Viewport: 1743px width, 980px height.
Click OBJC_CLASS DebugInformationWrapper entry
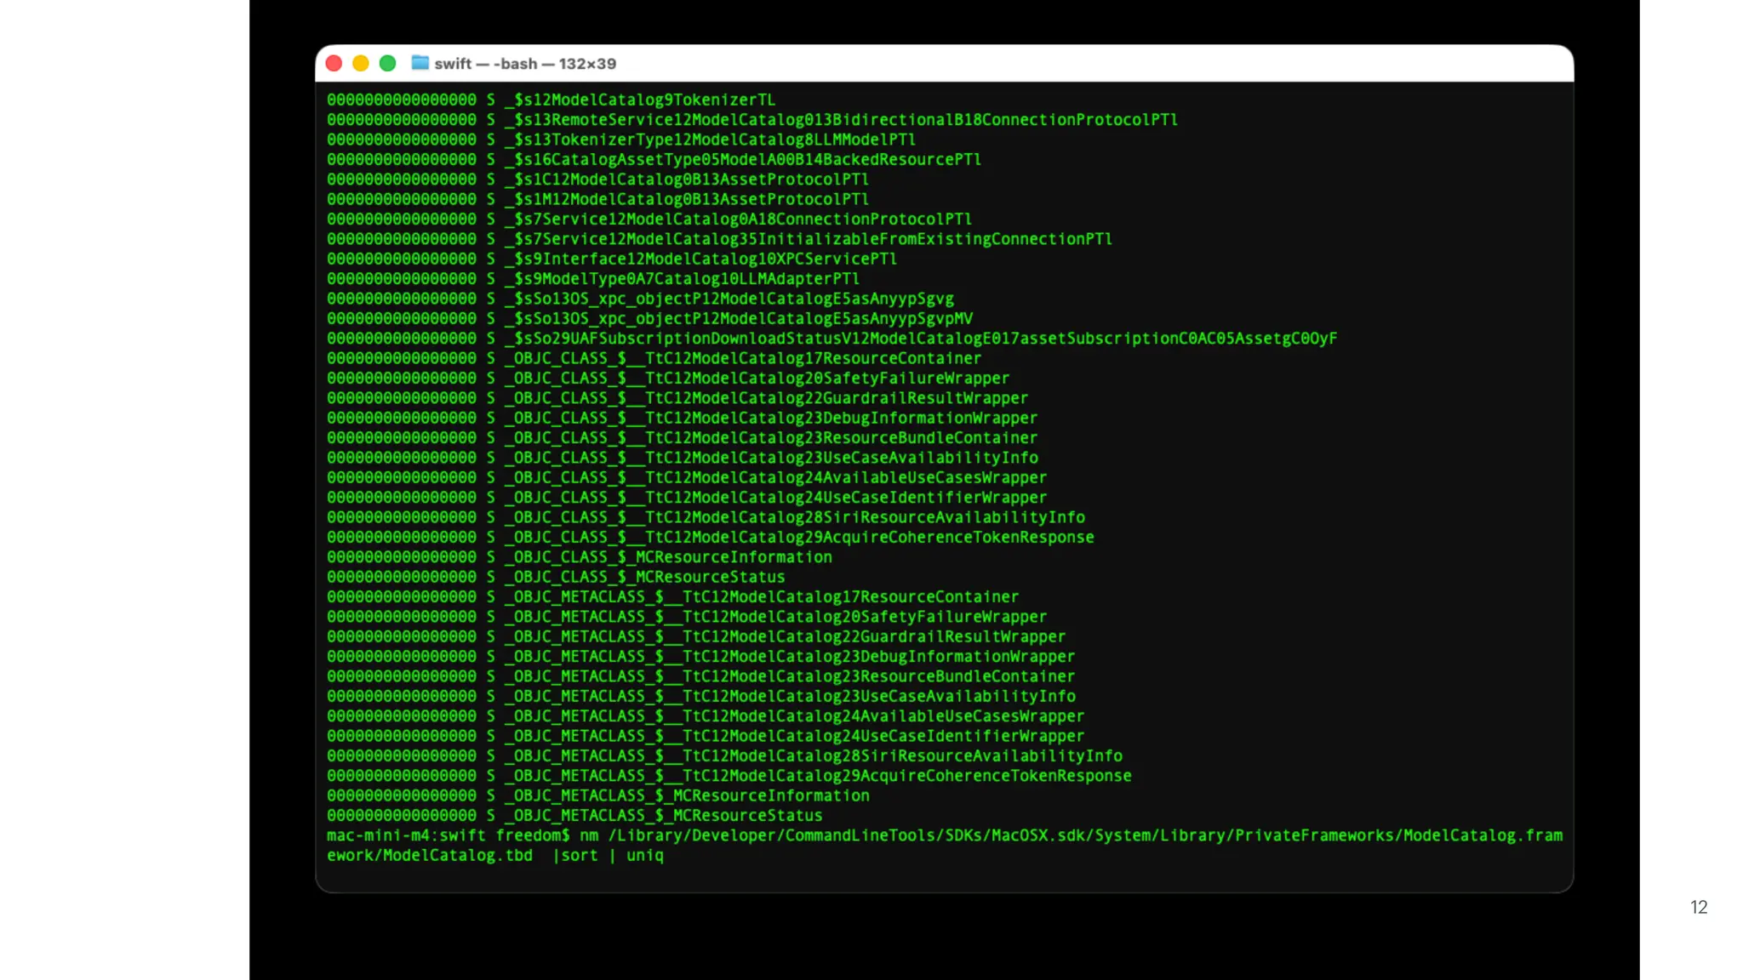(x=770, y=419)
